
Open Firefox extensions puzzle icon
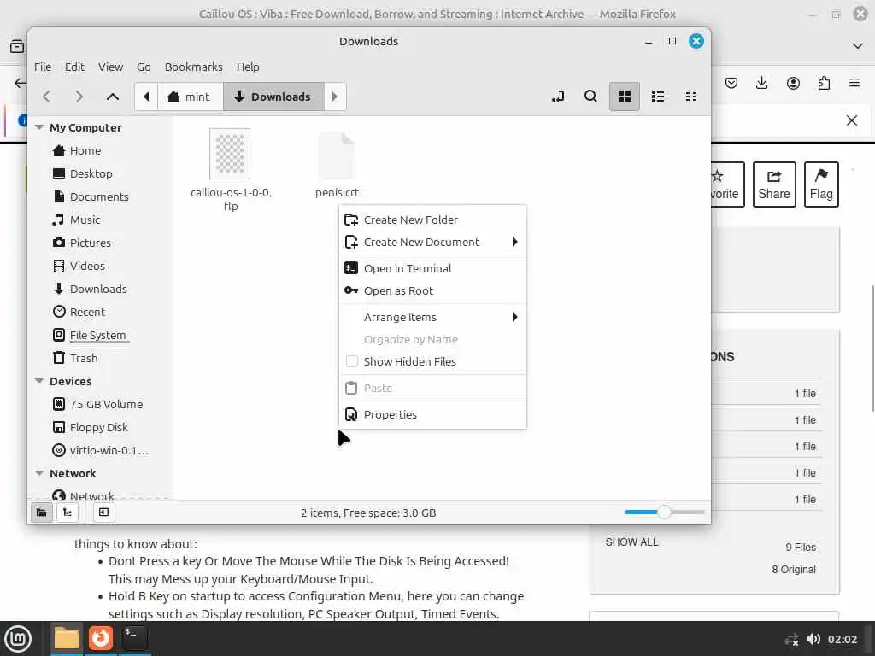[x=824, y=83]
